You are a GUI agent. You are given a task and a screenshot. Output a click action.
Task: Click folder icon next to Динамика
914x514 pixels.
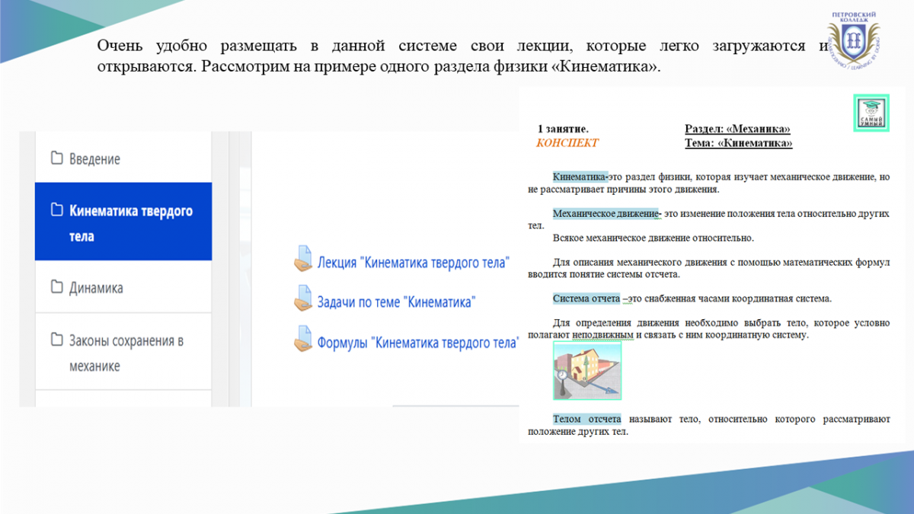[x=56, y=288]
